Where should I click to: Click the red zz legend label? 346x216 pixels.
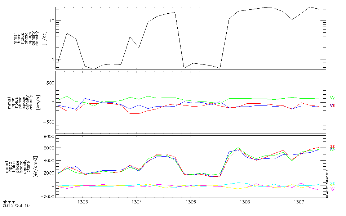(x=332, y=146)
